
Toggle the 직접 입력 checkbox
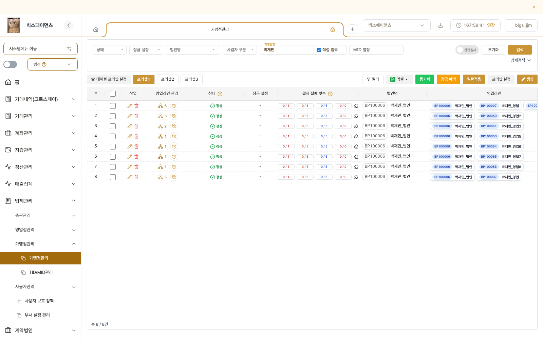point(319,50)
